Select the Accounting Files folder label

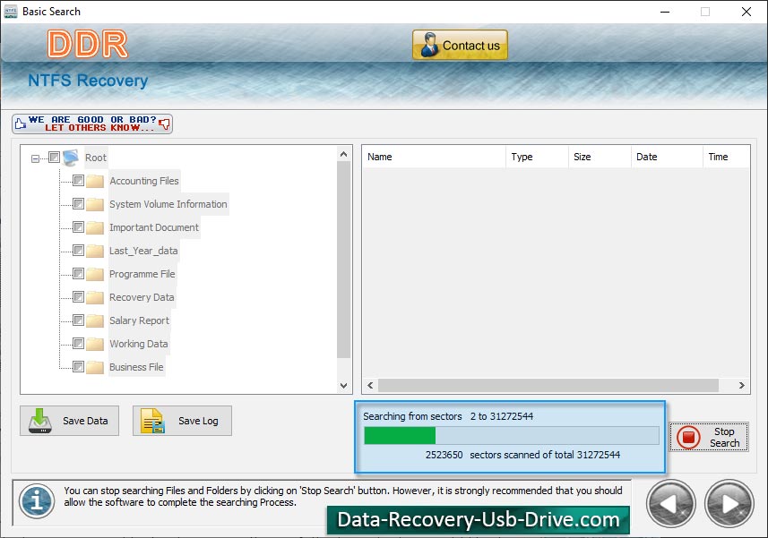tap(144, 181)
